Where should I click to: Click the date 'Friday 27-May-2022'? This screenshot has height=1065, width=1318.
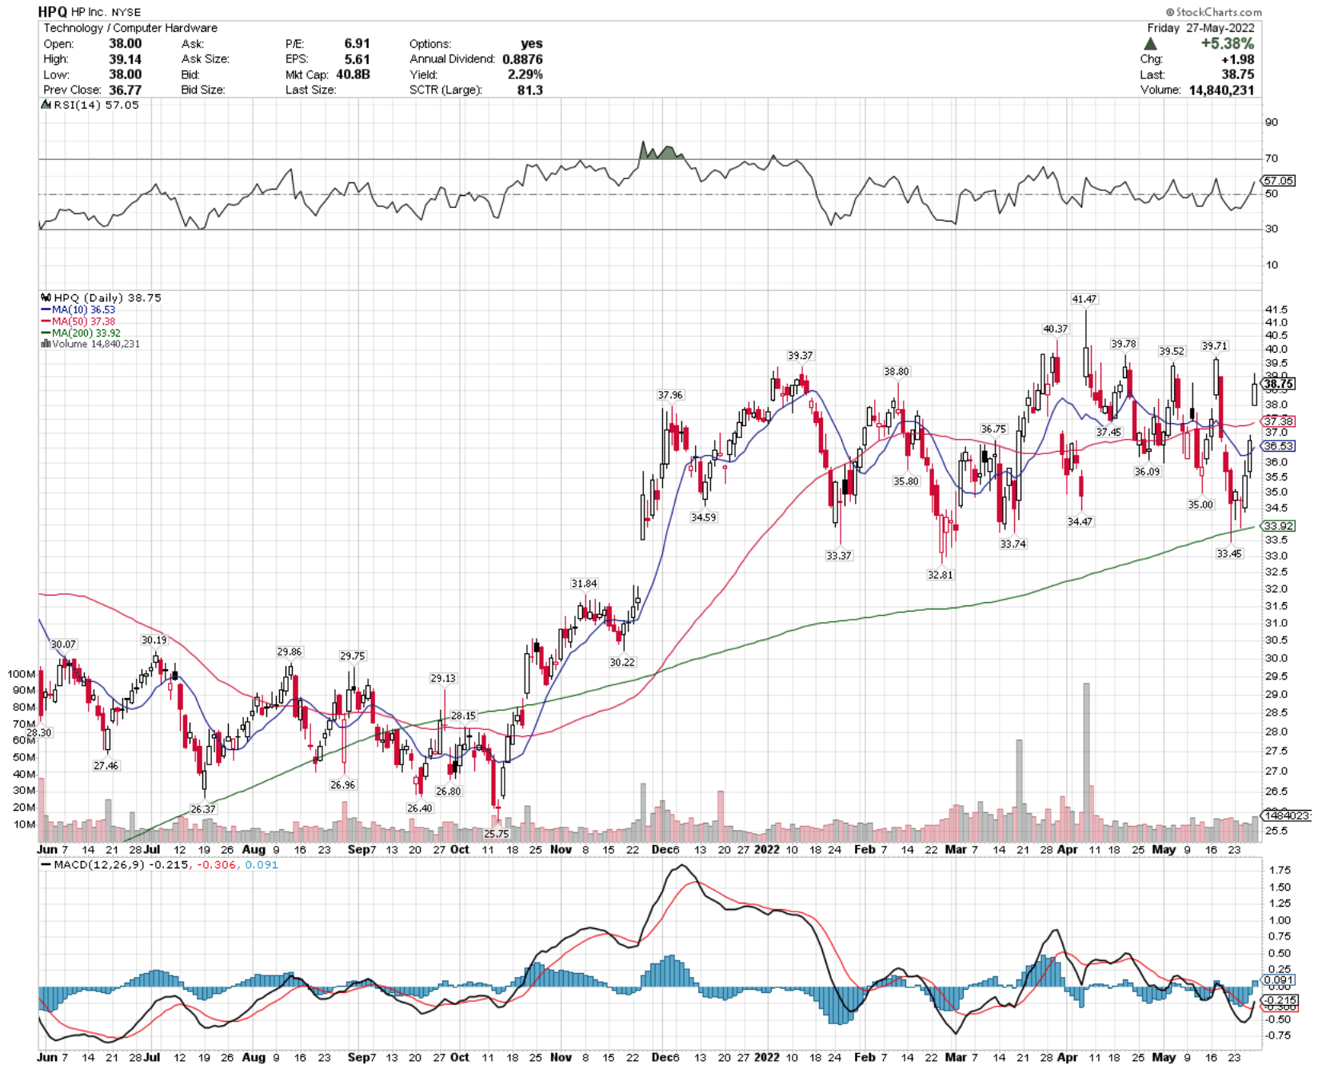click(x=1201, y=28)
